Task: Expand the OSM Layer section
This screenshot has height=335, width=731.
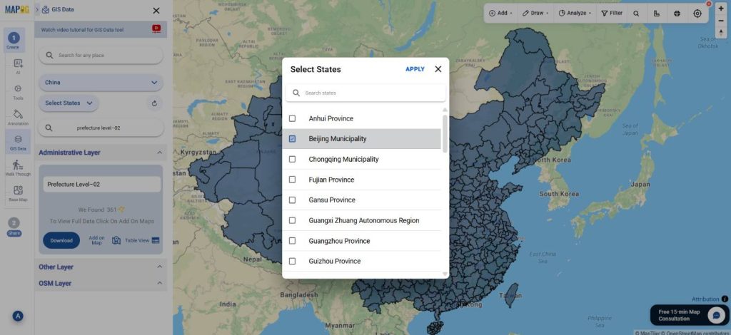Action: (159, 283)
